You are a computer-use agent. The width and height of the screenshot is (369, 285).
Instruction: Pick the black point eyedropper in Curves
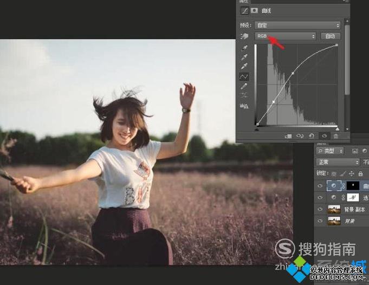(244, 49)
